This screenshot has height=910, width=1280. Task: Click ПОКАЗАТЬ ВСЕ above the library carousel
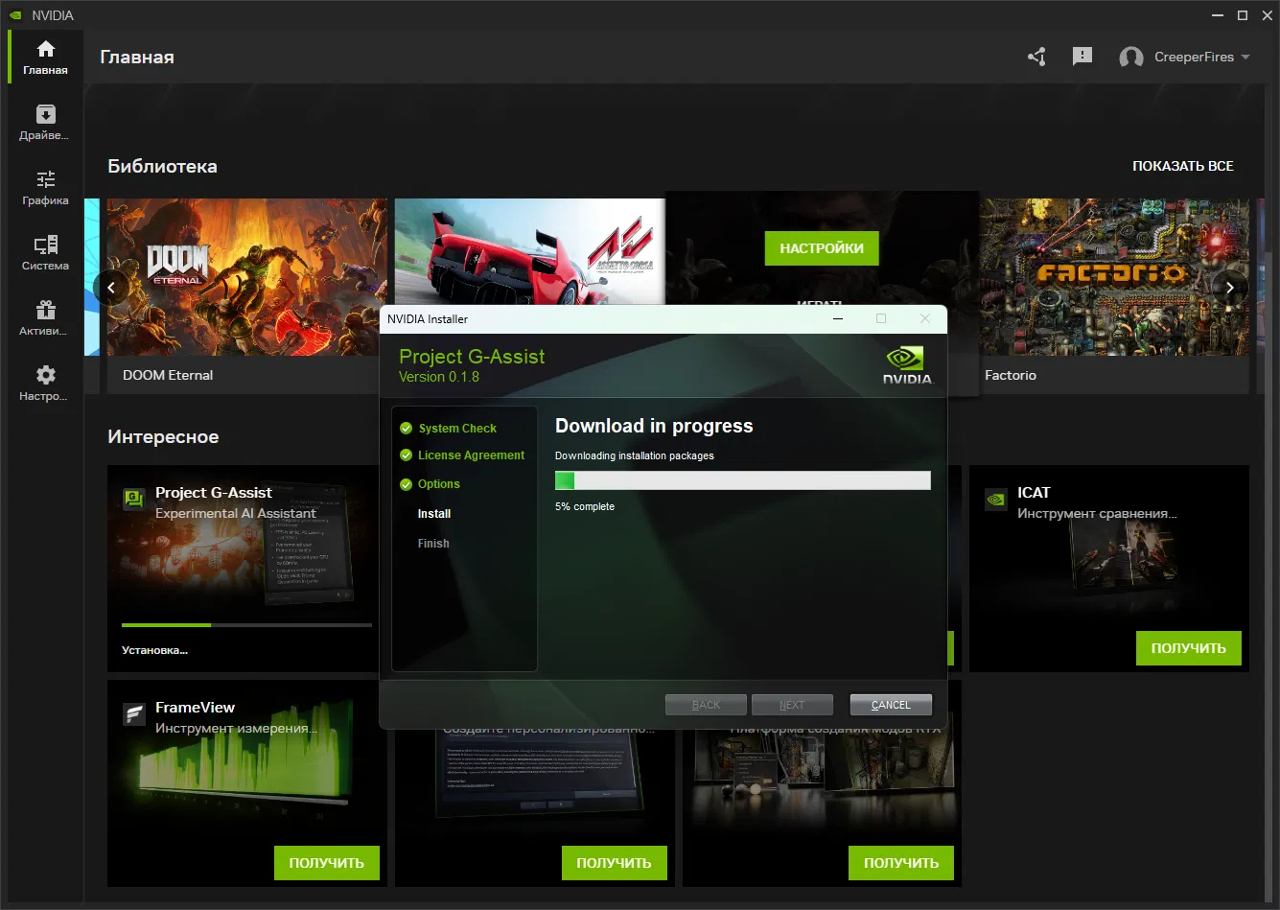tap(1183, 165)
